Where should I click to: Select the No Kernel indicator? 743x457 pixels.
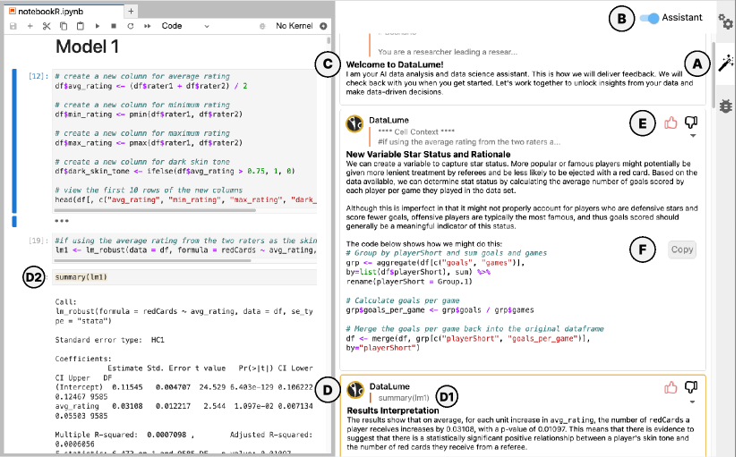tap(294, 26)
